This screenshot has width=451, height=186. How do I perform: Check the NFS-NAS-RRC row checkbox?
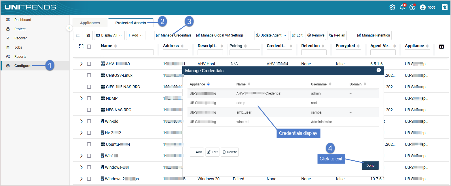[x=89, y=110]
